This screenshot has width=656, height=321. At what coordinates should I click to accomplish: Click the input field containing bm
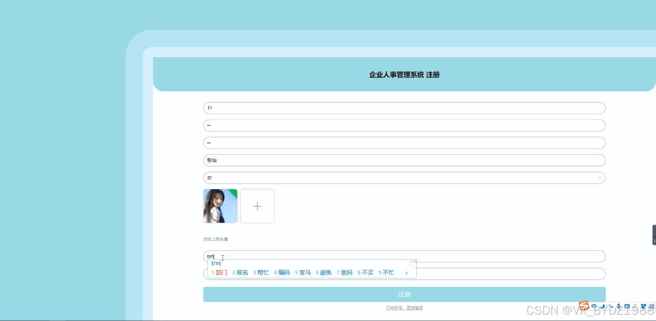(404, 256)
